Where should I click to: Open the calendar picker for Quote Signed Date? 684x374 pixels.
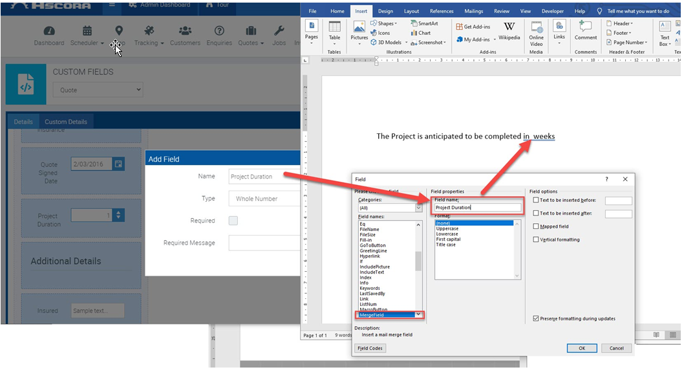(118, 164)
